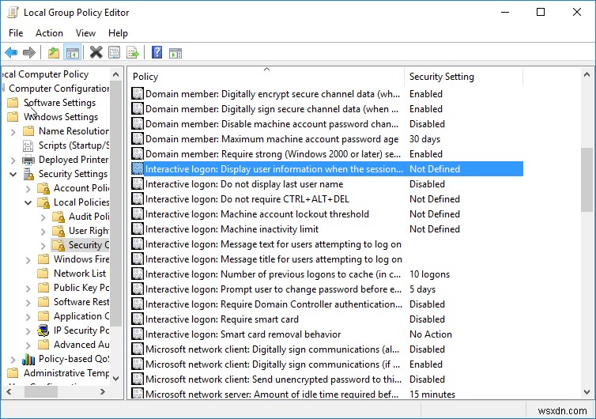The height and width of the screenshot is (419, 596).
Task: Expand the Audit Policy node
Action: [43, 217]
